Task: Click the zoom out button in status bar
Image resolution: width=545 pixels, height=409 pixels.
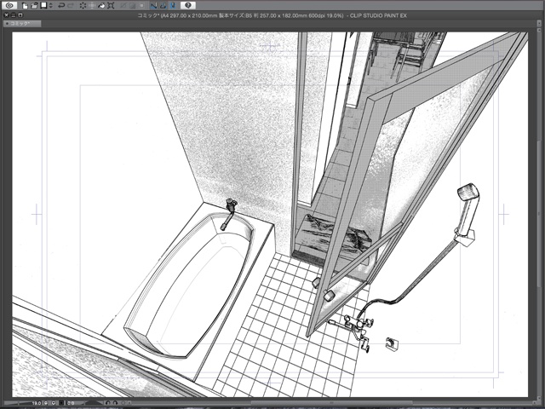Action: point(46,403)
